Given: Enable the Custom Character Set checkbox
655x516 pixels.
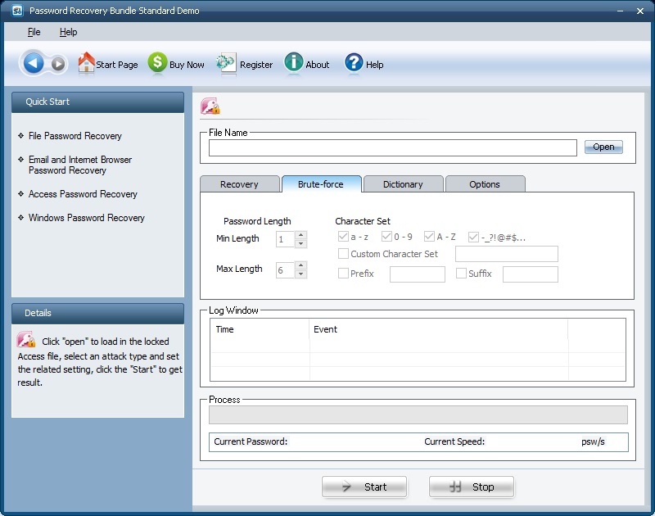Looking at the screenshot, I should 345,254.
